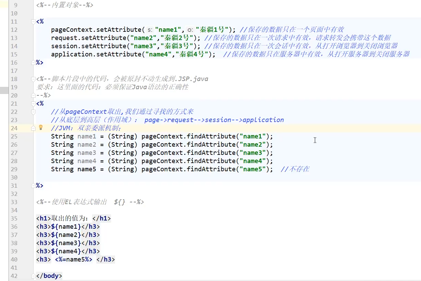
Task: Click the 使用EL表达式输出 comment
Action: [x=90, y=202]
